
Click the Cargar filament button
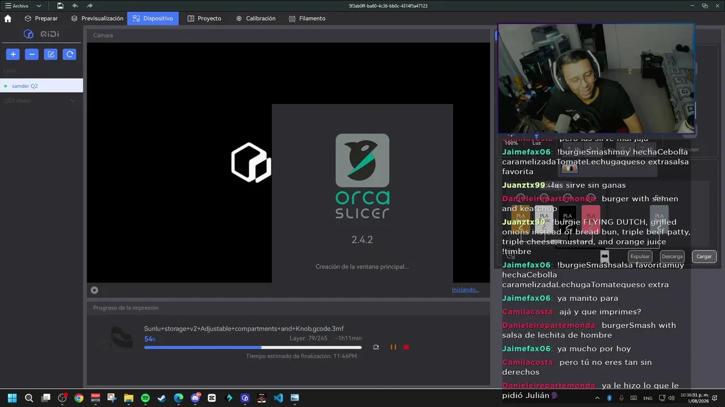pyautogui.click(x=704, y=257)
